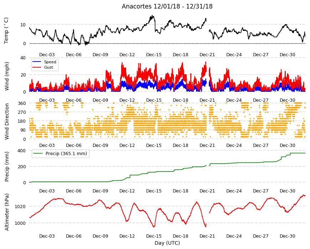Click the Day (UTC) x-axis label
The height and width of the screenshot is (249, 310).
(x=167, y=243)
